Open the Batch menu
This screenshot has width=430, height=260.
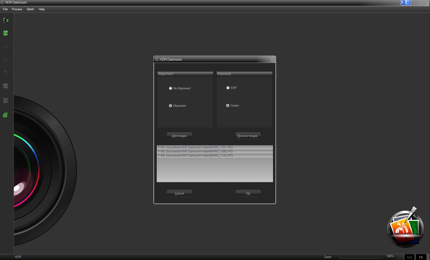tap(30, 9)
